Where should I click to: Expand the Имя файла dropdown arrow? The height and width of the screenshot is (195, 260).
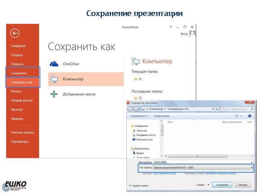click(x=252, y=162)
